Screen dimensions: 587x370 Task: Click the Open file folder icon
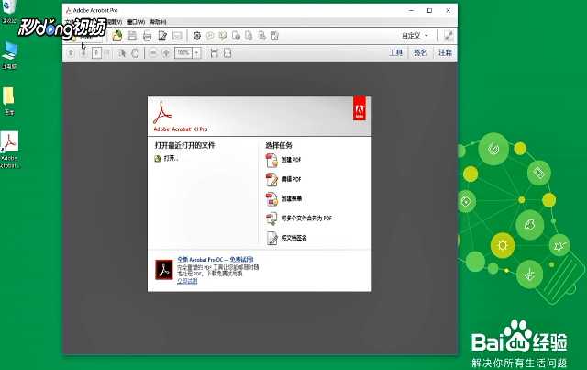point(117,36)
